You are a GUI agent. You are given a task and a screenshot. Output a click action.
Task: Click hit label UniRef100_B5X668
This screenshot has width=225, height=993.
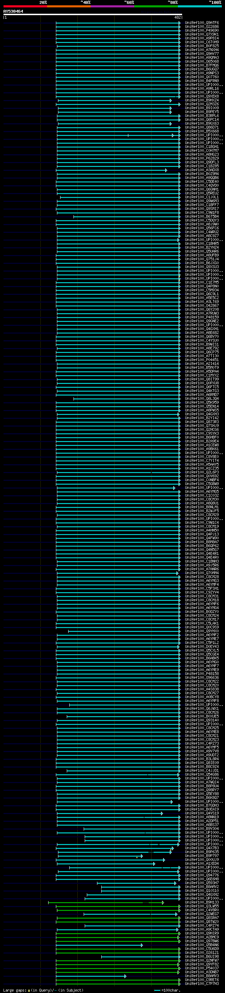pos(202,131)
